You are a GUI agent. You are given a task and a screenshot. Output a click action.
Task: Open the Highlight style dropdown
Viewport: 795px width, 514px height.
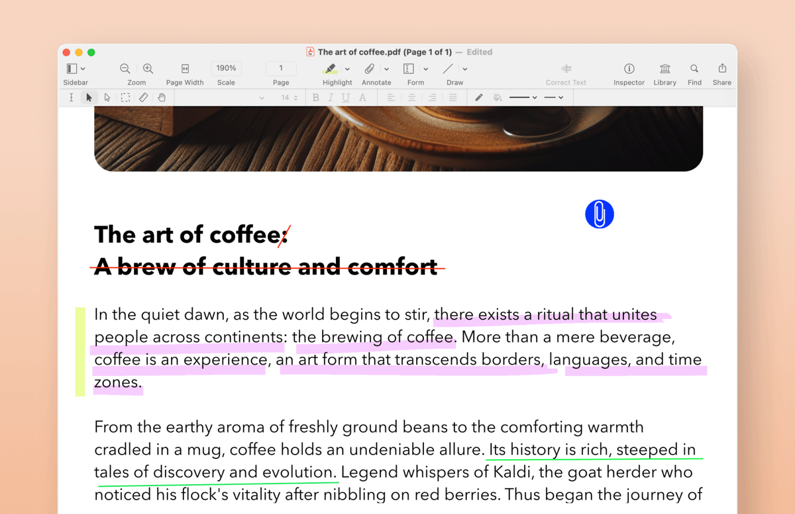346,68
